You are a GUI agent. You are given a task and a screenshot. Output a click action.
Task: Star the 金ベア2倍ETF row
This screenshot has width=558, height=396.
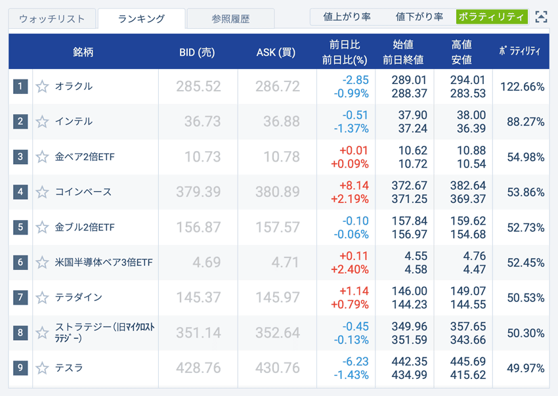42,157
